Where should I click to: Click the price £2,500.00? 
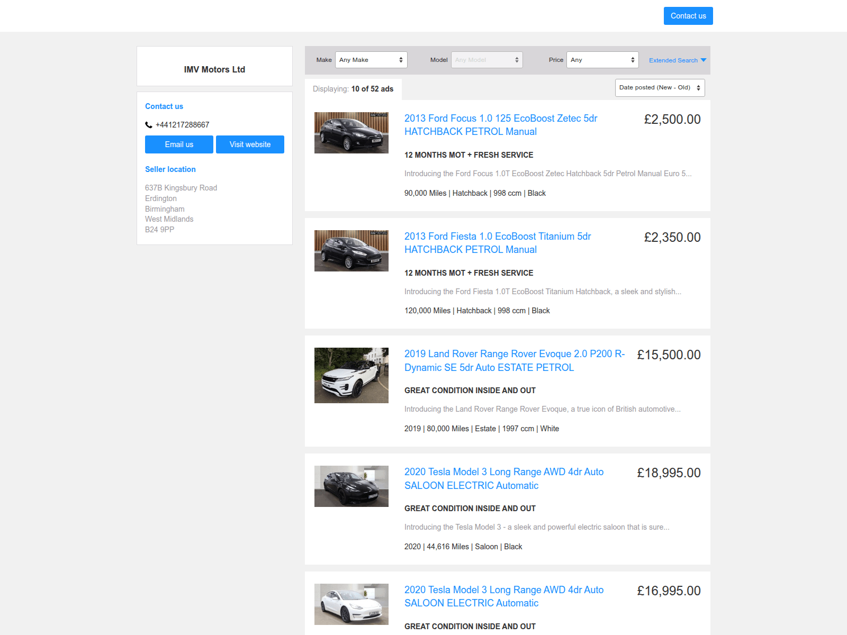(x=672, y=120)
